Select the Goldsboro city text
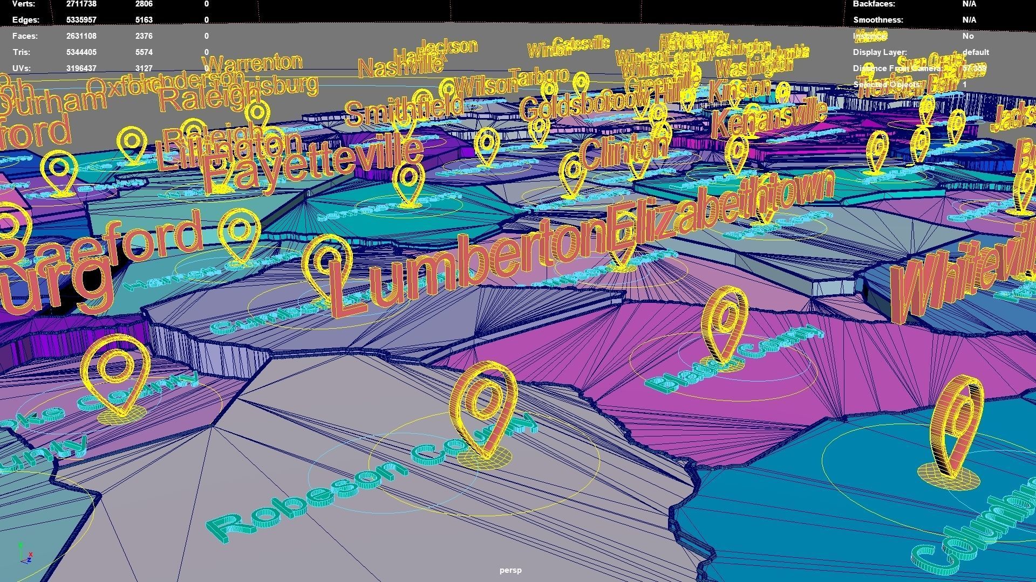The width and height of the screenshot is (1036, 582). (x=585, y=103)
